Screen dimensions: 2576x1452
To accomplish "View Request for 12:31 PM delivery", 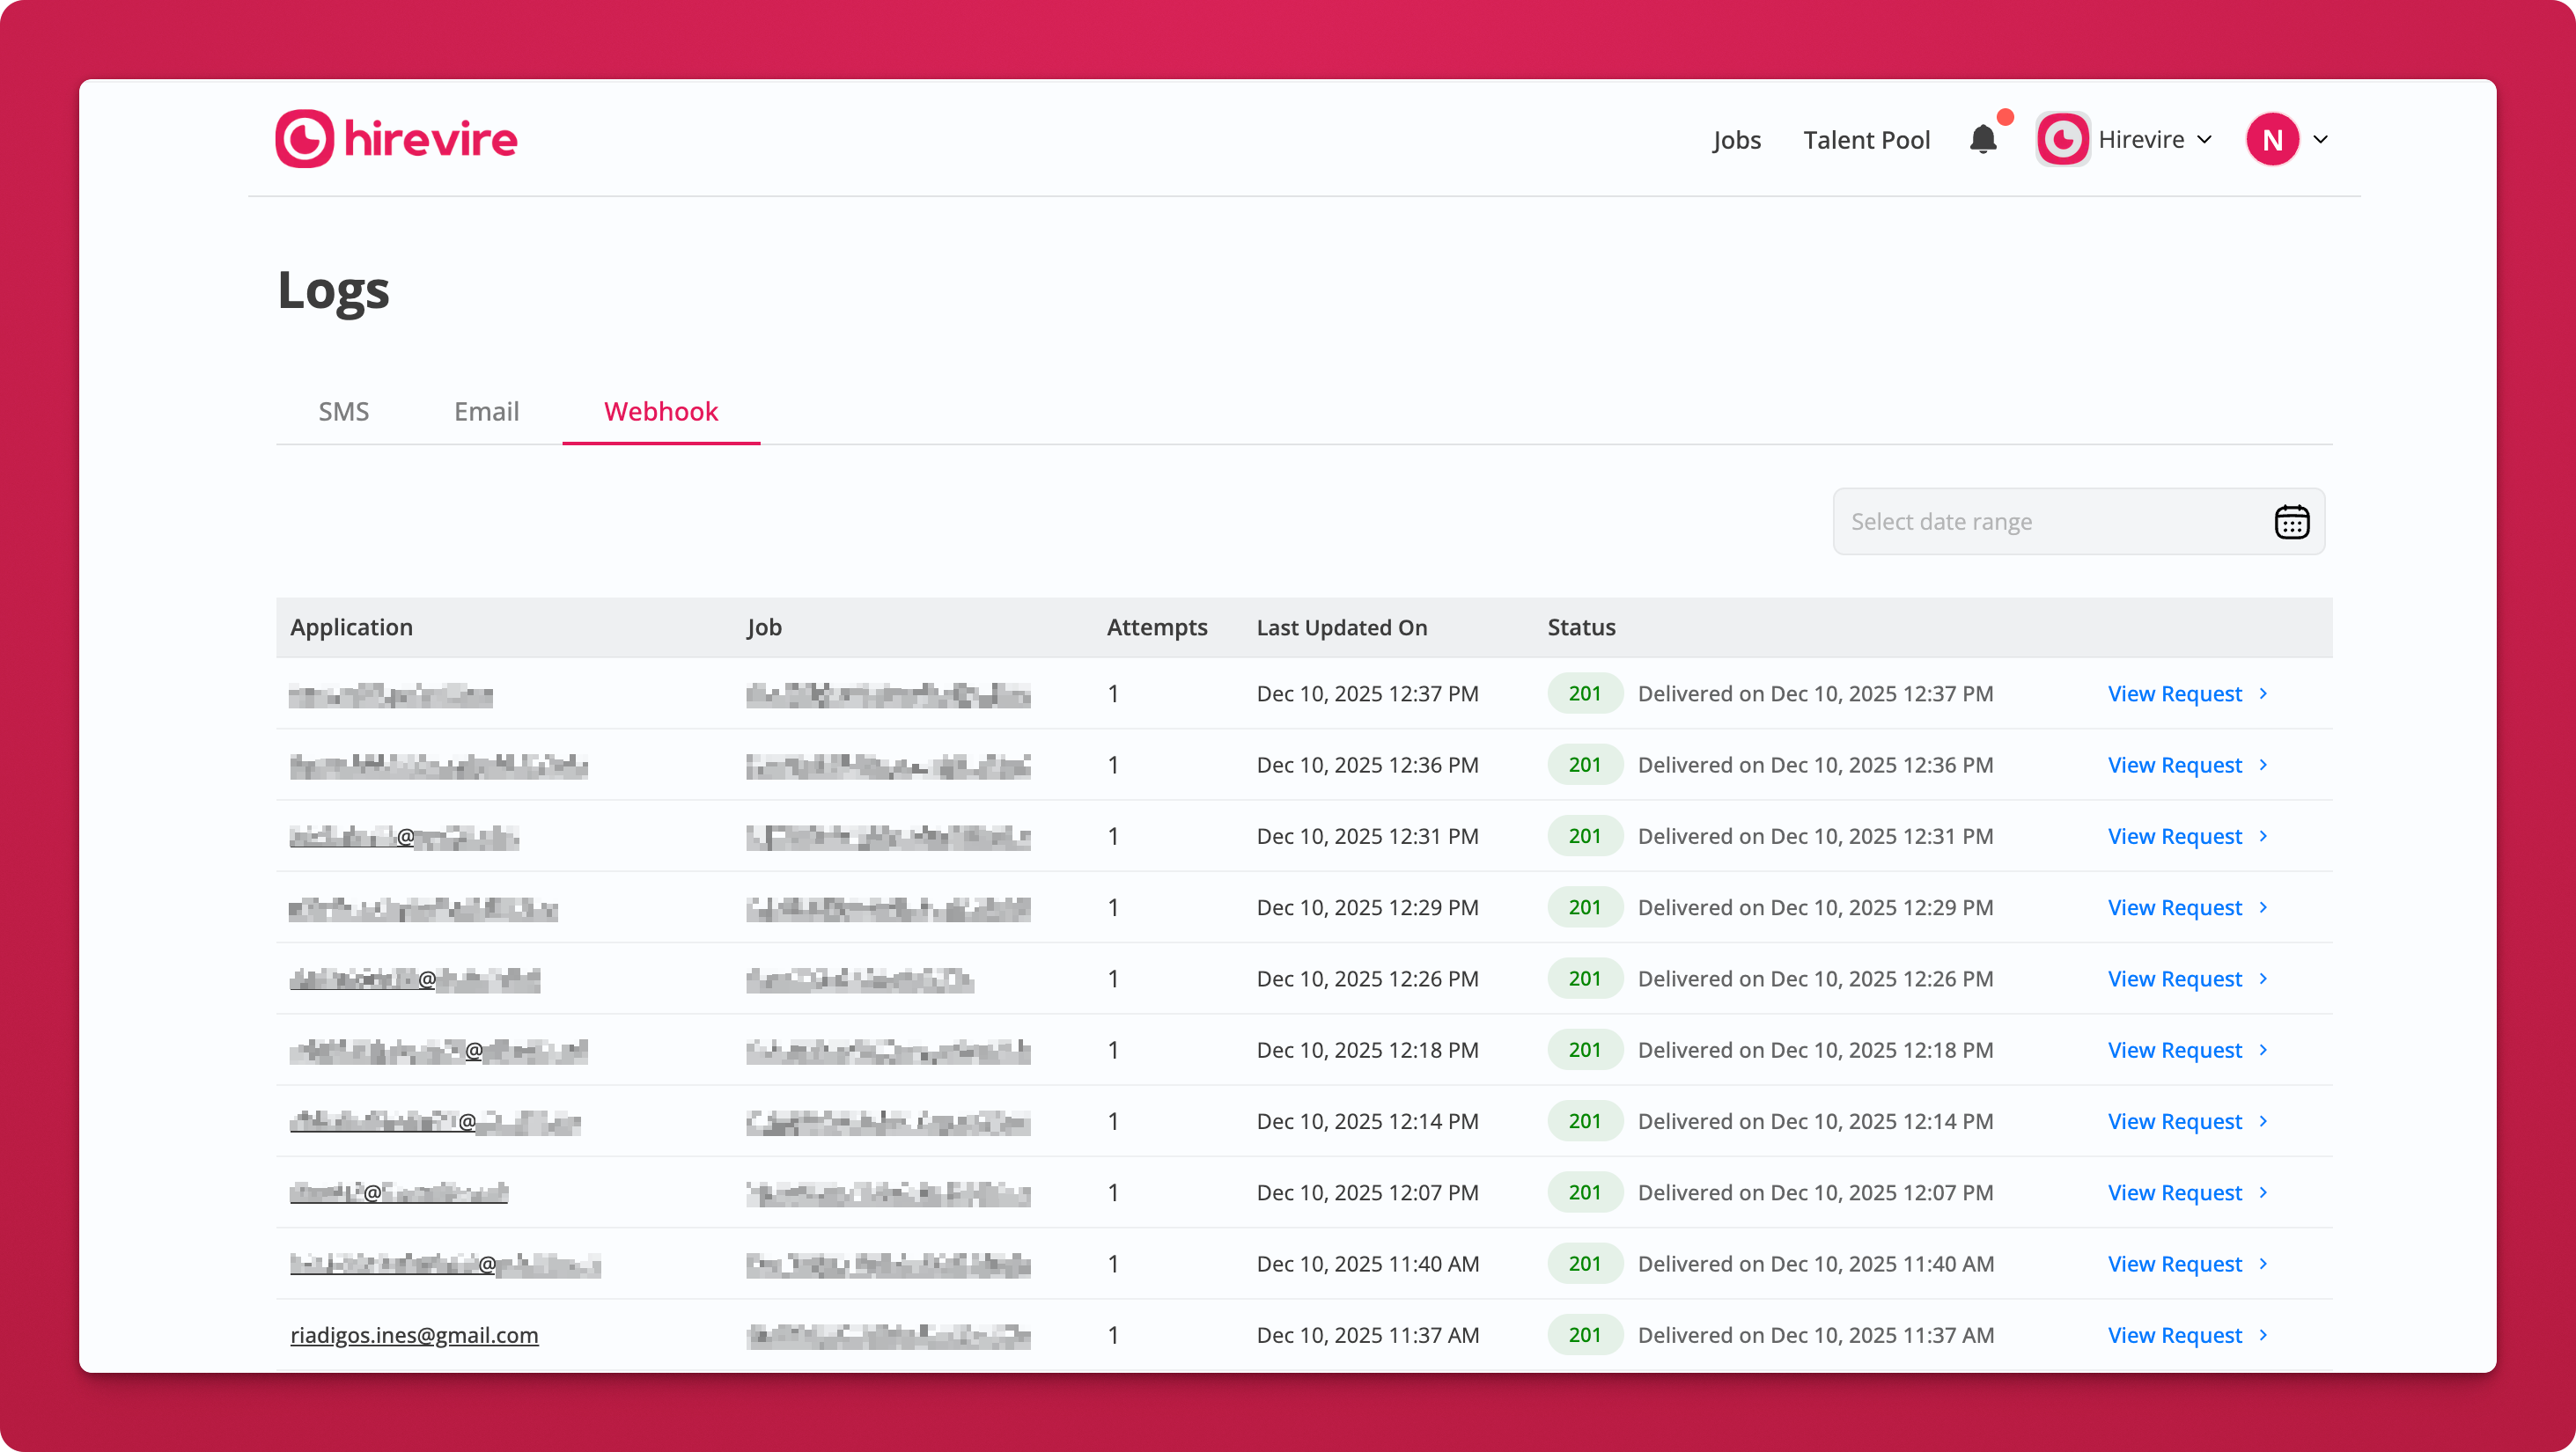I will click(x=2174, y=836).
